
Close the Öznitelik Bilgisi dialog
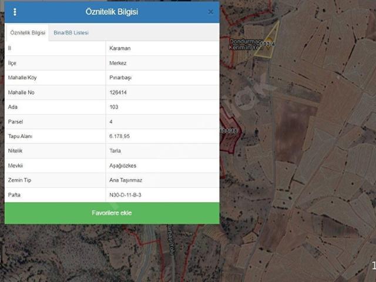(x=210, y=12)
